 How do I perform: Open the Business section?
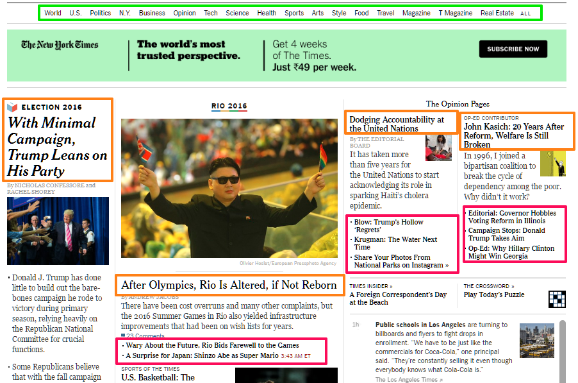point(152,13)
